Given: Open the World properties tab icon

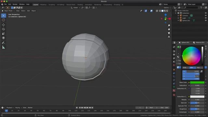Looking at the screenshot, I should click(174, 65).
